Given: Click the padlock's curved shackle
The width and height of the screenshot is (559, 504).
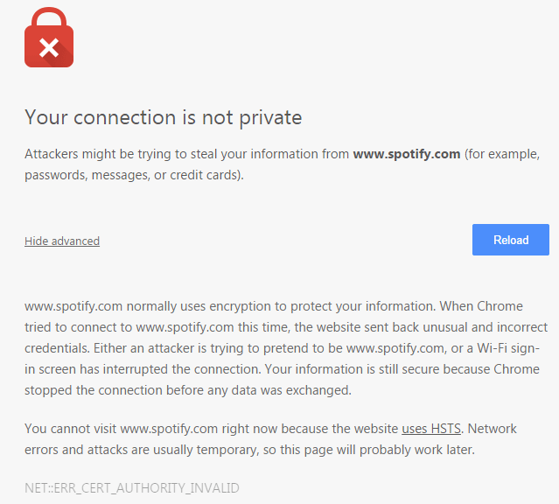Looking at the screenshot, I should (49, 17).
